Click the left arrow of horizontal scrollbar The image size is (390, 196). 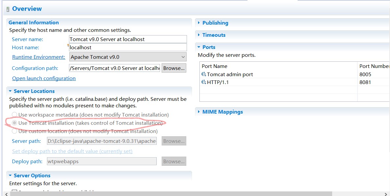click(x=6, y=194)
